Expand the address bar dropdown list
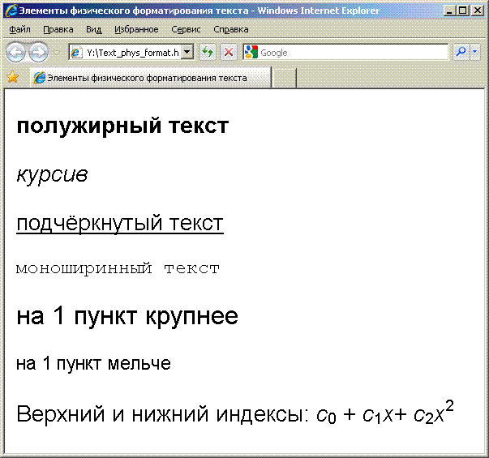Screen dimensions: 489x458 tap(187, 53)
